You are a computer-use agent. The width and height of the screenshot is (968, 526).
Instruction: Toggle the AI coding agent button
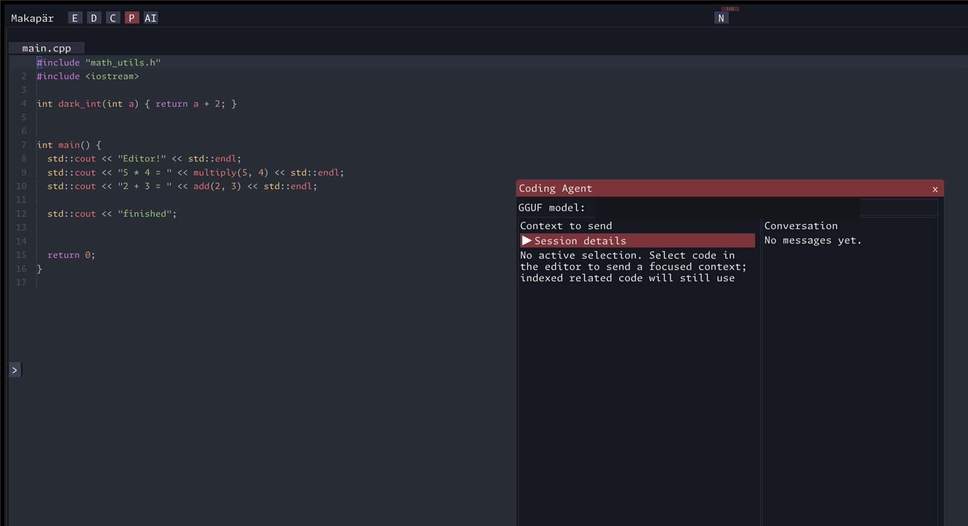tap(151, 18)
